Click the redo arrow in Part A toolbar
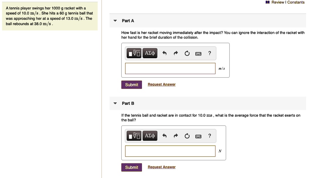The image size is (312, 178). (176, 54)
